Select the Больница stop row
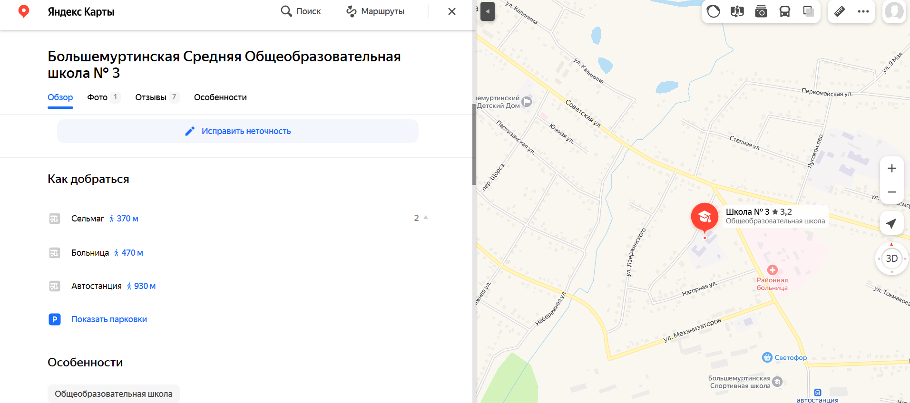 point(238,253)
